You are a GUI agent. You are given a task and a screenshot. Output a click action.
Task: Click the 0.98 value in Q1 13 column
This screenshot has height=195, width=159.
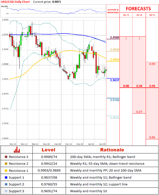126,86
